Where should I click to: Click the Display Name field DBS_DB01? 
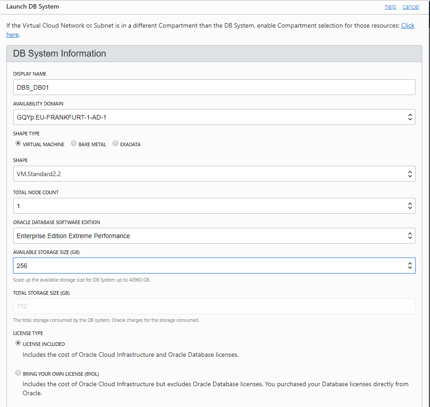pyautogui.click(x=214, y=87)
